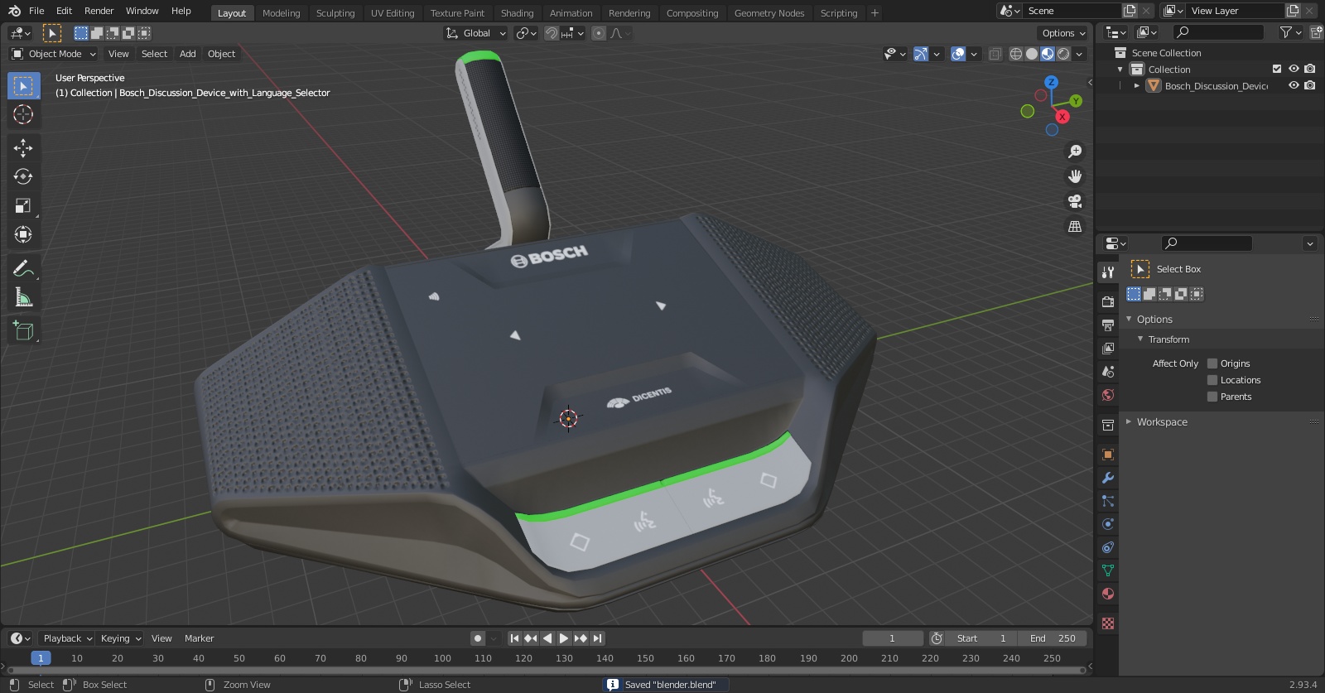Click the zoom magnifier viewport icon

click(1075, 152)
